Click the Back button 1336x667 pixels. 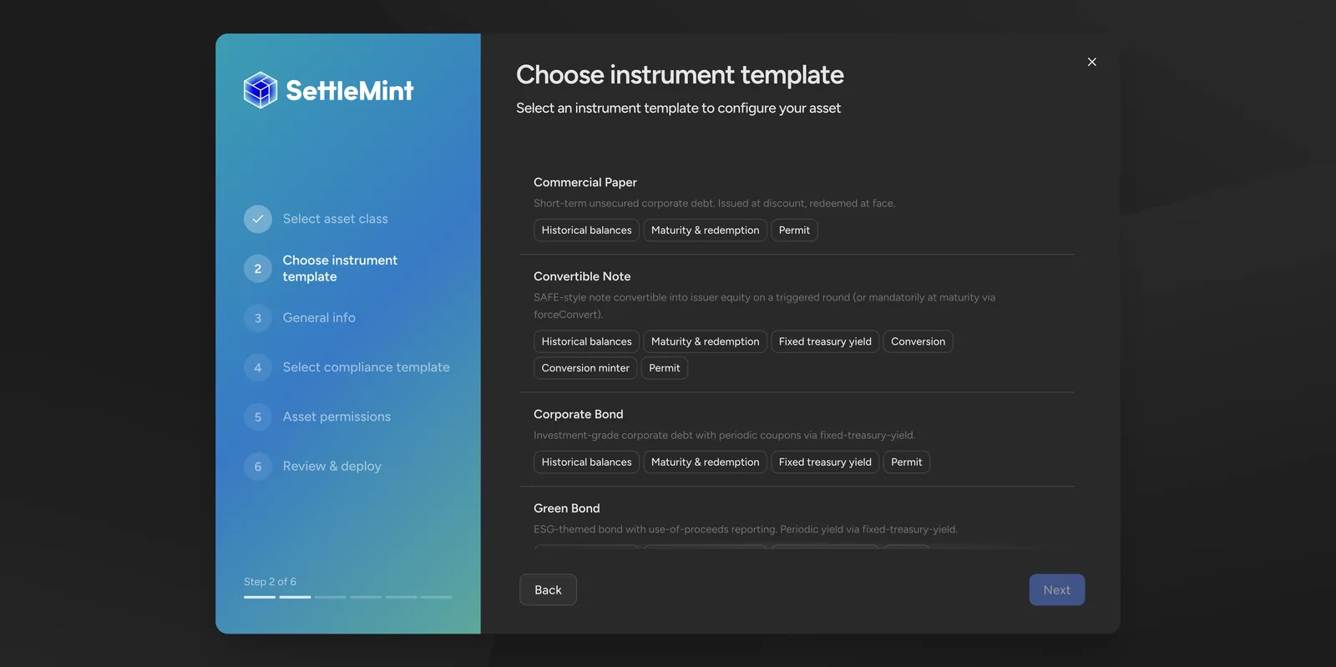click(548, 589)
